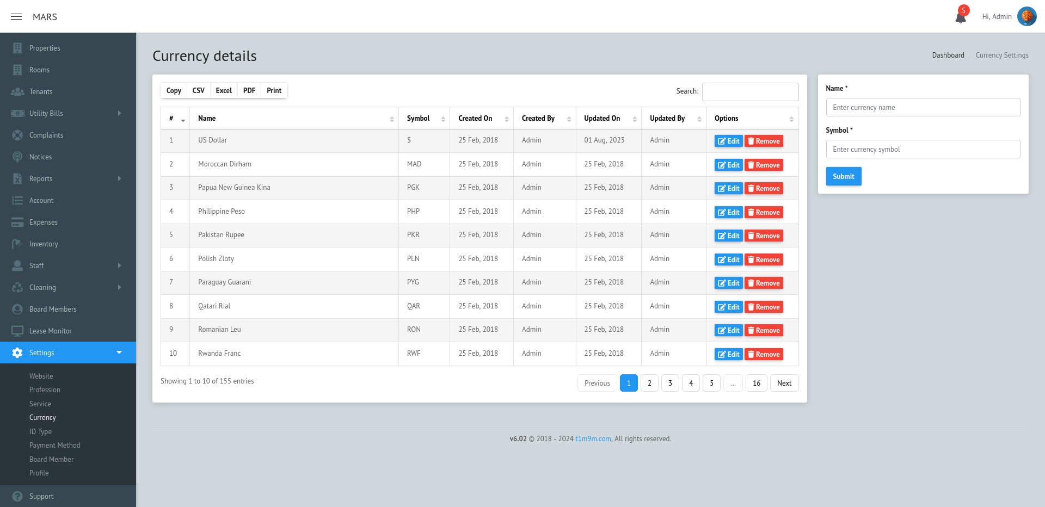The width and height of the screenshot is (1045, 507).
Task: Go to Expenses in the sidebar
Action: click(68, 222)
